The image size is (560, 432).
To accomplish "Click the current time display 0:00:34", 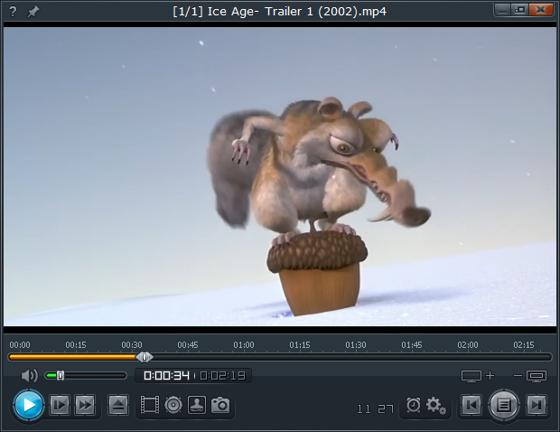I will (166, 376).
